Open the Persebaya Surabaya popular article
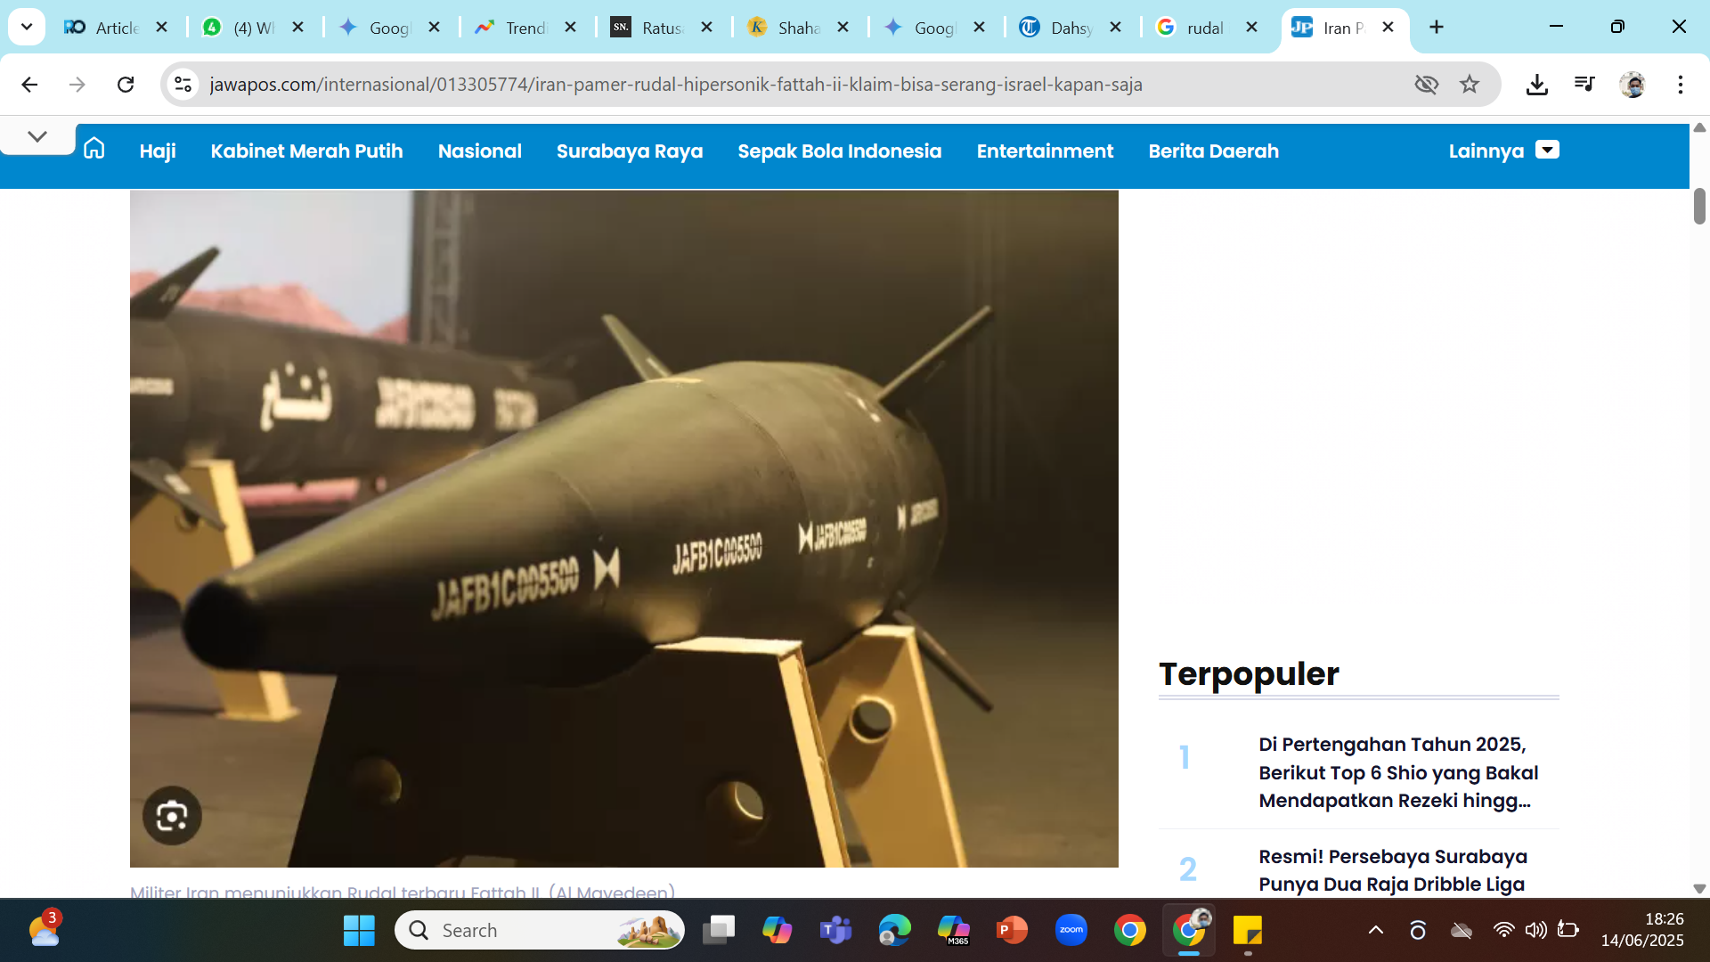Image resolution: width=1710 pixels, height=962 pixels. (x=1393, y=870)
